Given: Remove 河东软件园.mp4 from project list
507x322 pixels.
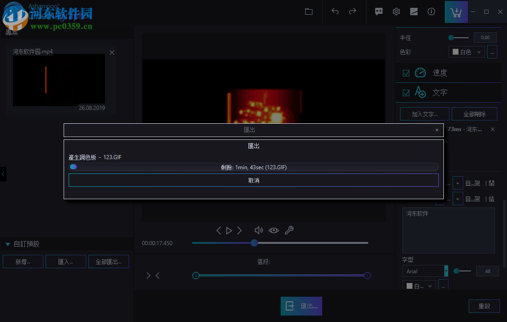Looking at the screenshot, I should tap(112, 52).
